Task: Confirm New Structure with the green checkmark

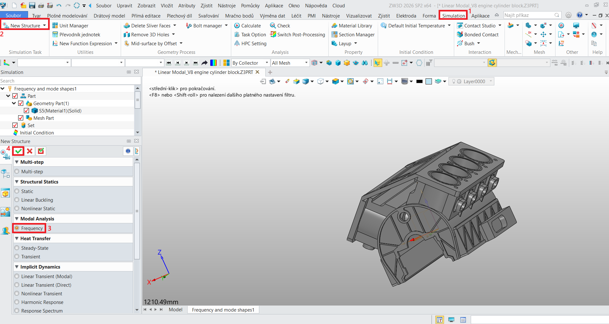Action: pos(18,151)
